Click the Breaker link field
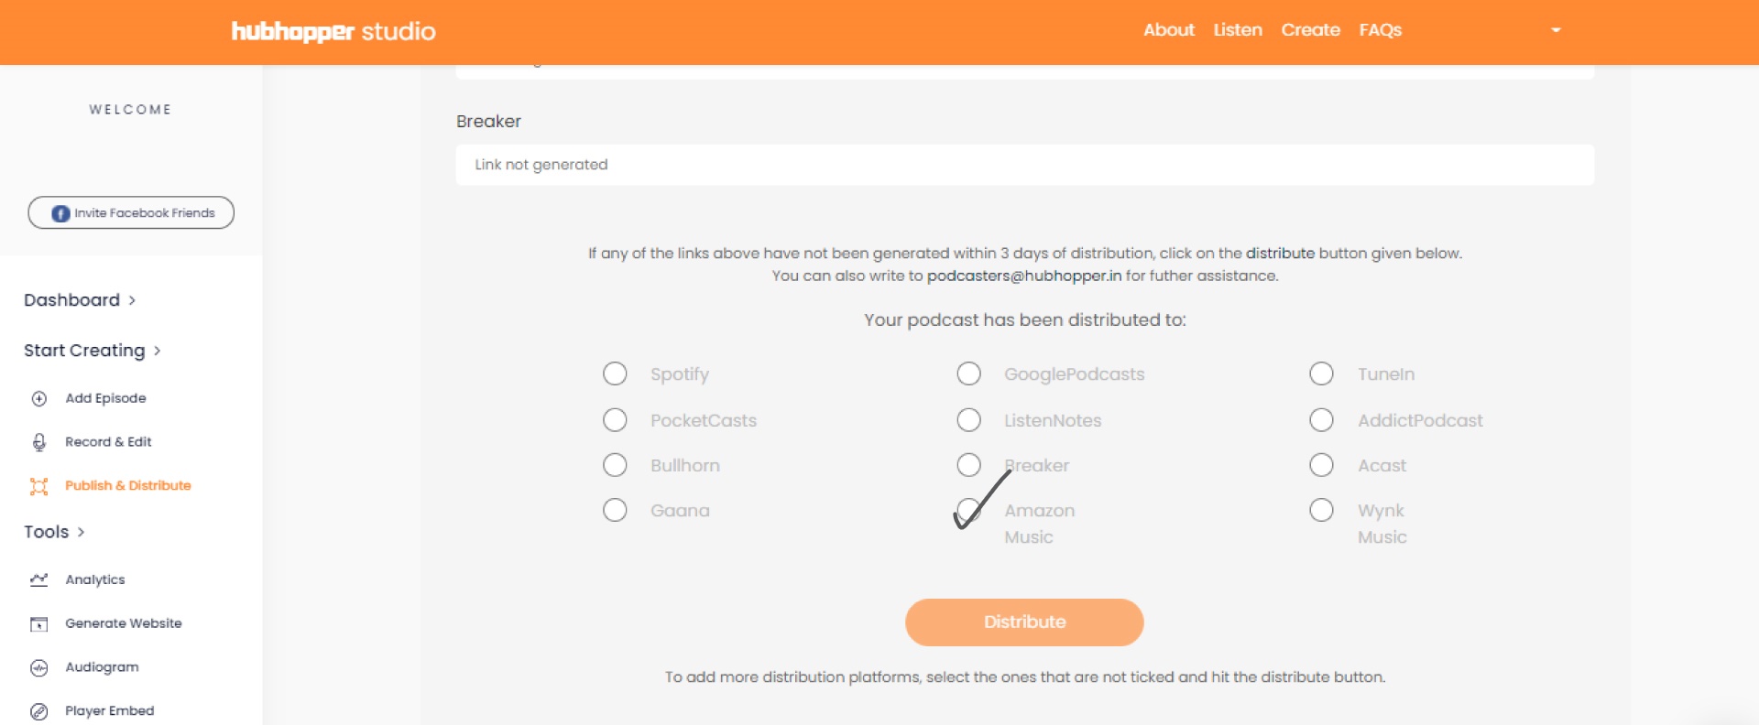 pyautogui.click(x=1023, y=165)
